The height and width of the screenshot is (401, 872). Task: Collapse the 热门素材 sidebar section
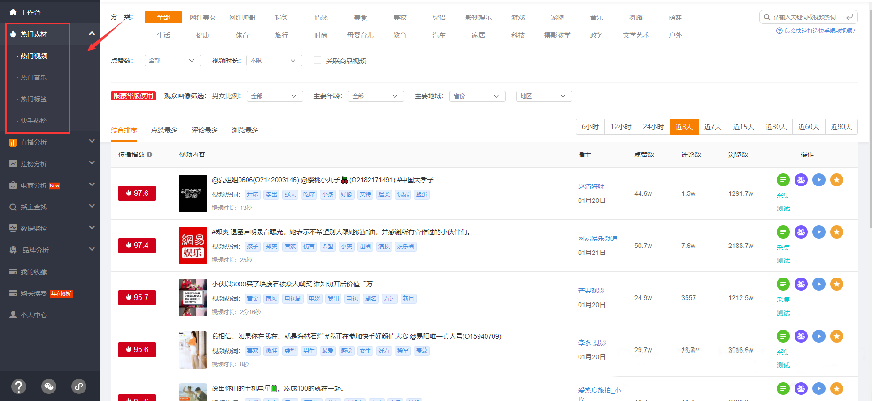click(92, 34)
